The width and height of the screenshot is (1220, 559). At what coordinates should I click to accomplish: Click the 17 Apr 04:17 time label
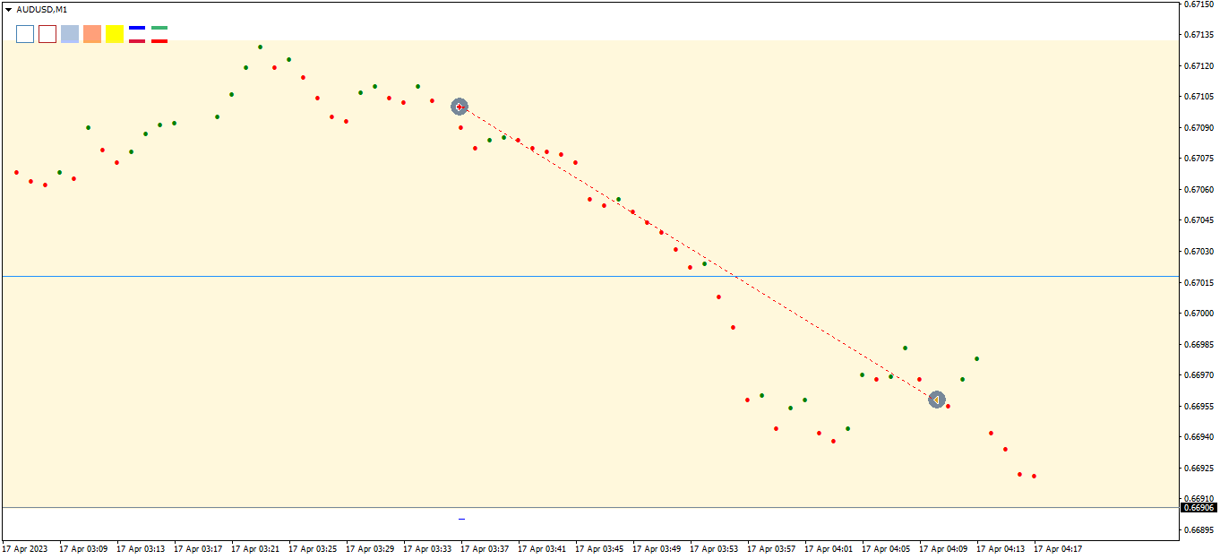[x=1058, y=548]
